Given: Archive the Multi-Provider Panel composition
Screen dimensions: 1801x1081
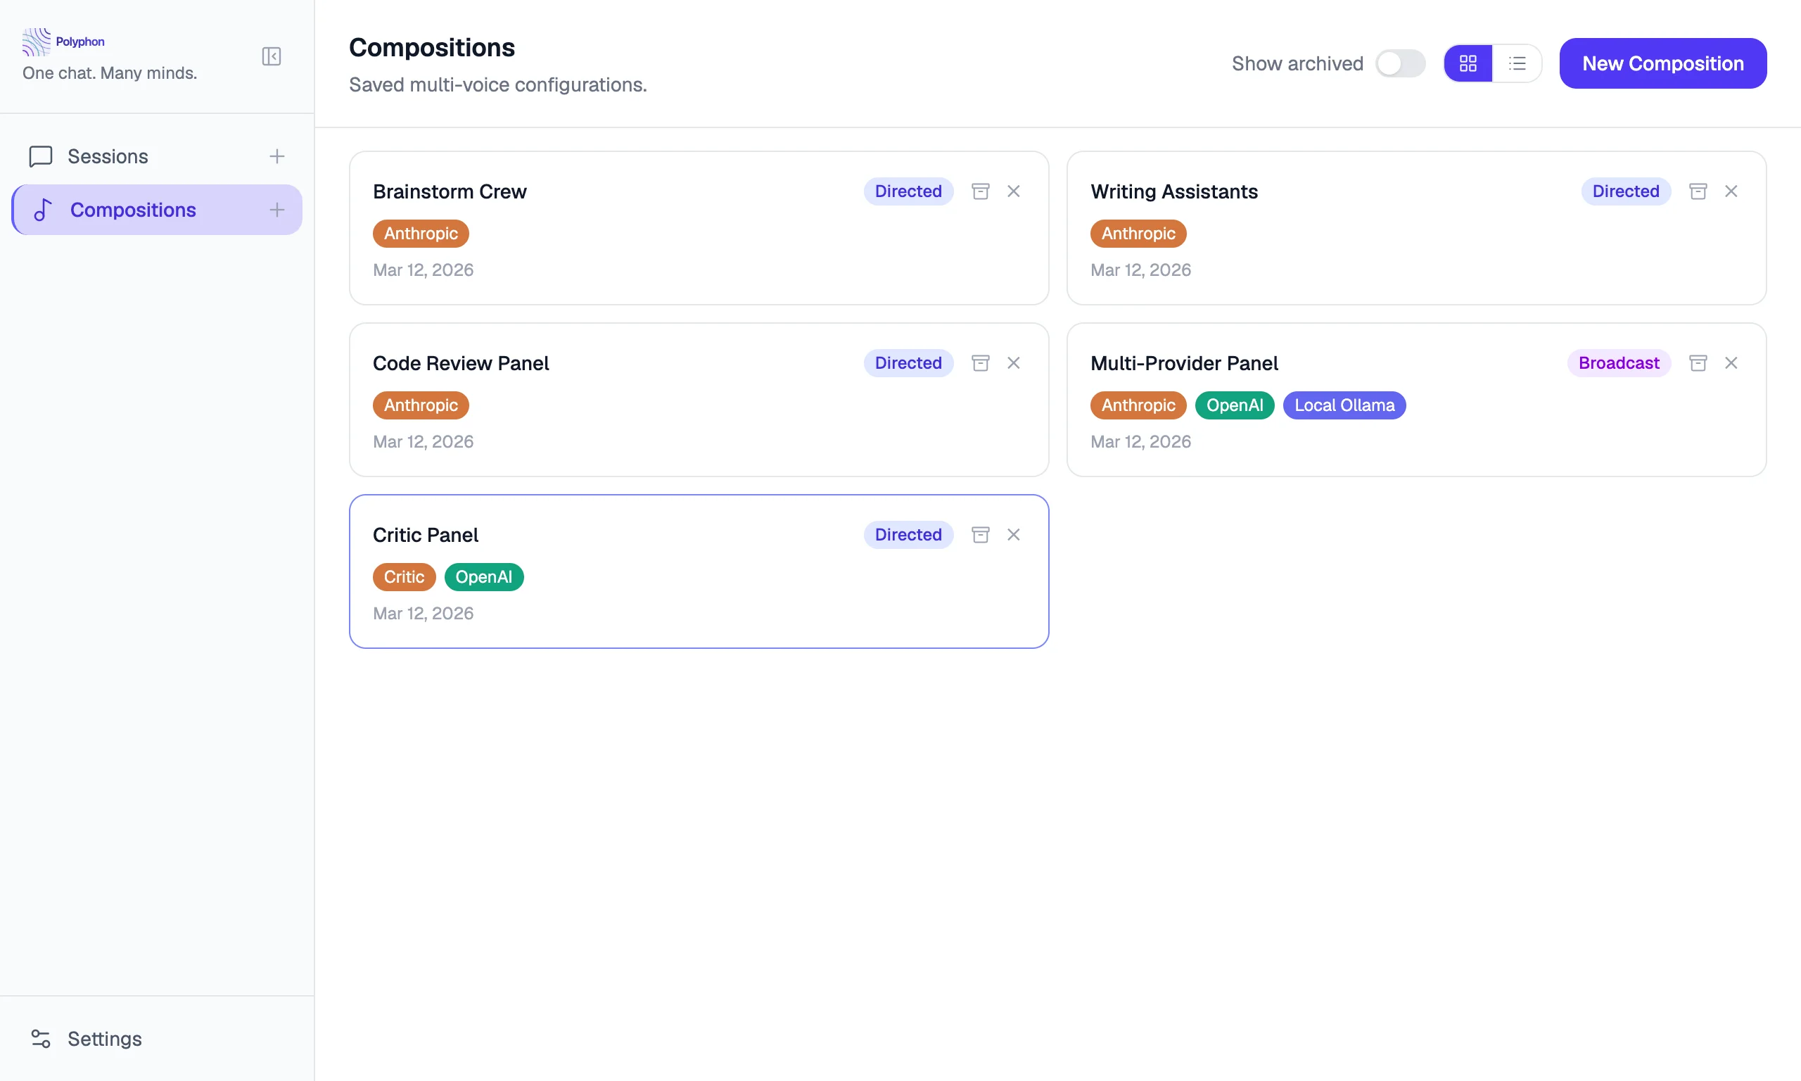Looking at the screenshot, I should click(1698, 362).
